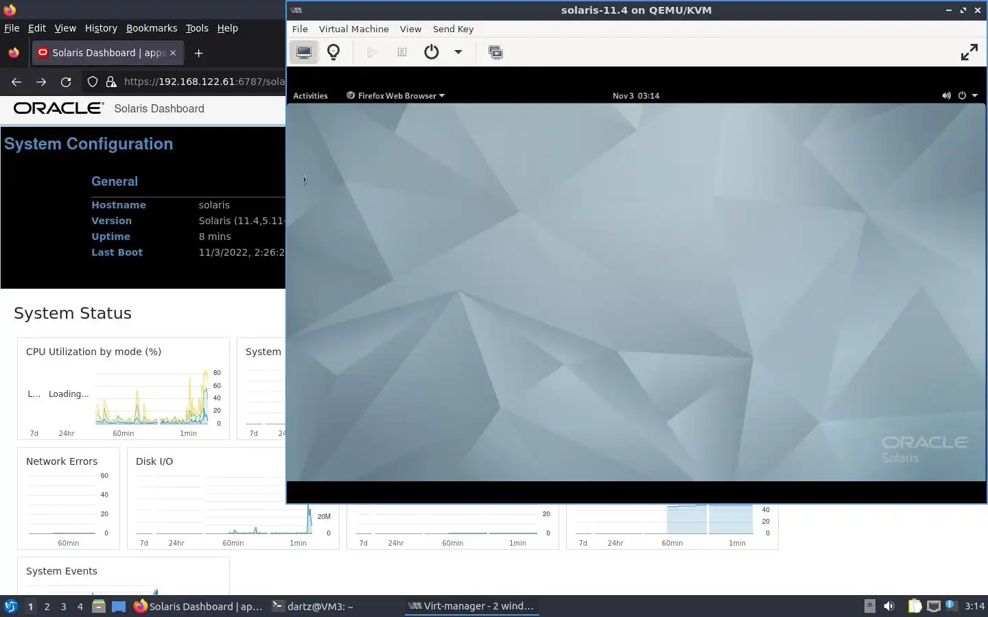Switch to Solaris Dashboard Firefox taskbar entry
988x617 pixels.
point(198,607)
